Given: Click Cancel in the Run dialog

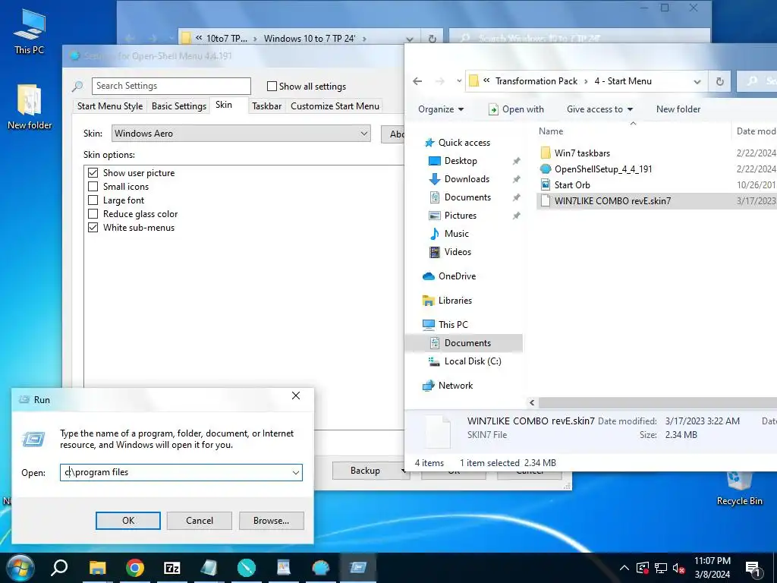Looking at the screenshot, I should pyautogui.click(x=200, y=521).
